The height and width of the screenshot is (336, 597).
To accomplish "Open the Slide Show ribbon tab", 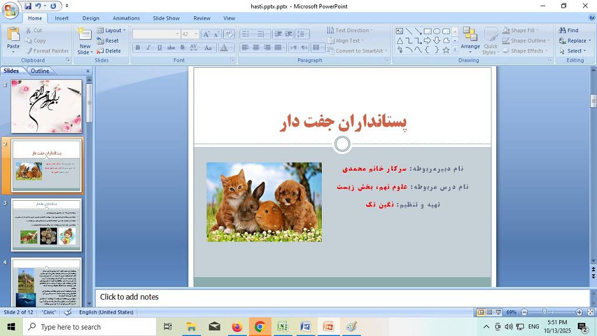I will [x=166, y=18].
